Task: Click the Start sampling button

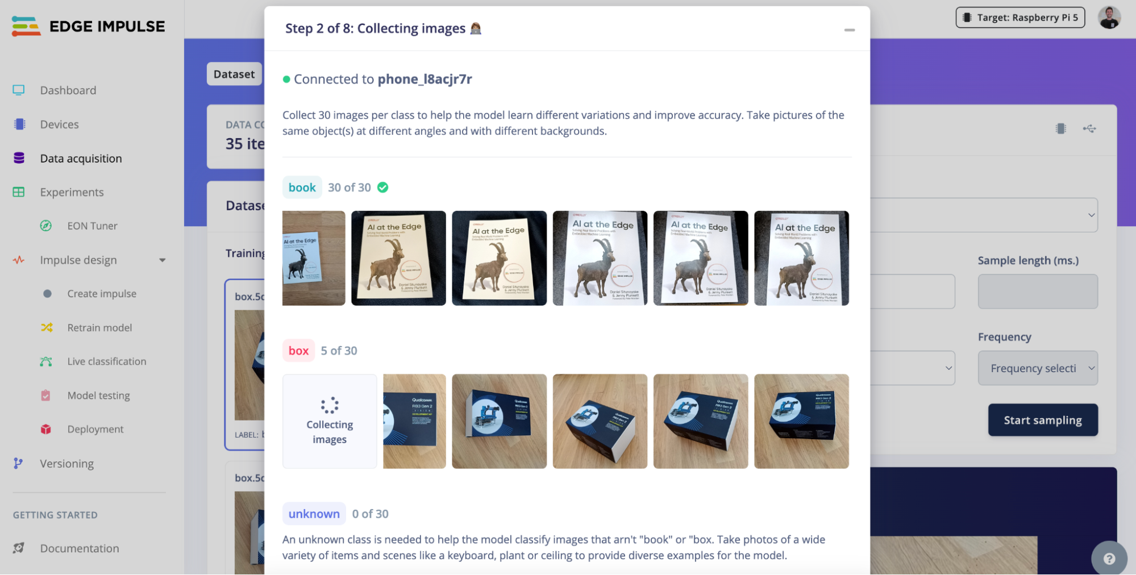Action: pyautogui.click(x=1043, y=420)
